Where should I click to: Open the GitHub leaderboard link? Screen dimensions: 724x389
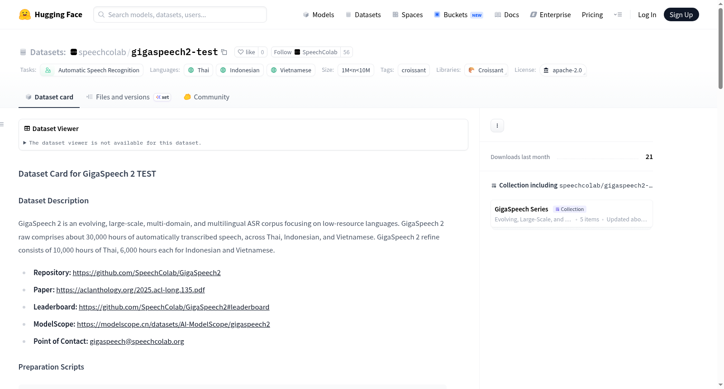[174, 307]
